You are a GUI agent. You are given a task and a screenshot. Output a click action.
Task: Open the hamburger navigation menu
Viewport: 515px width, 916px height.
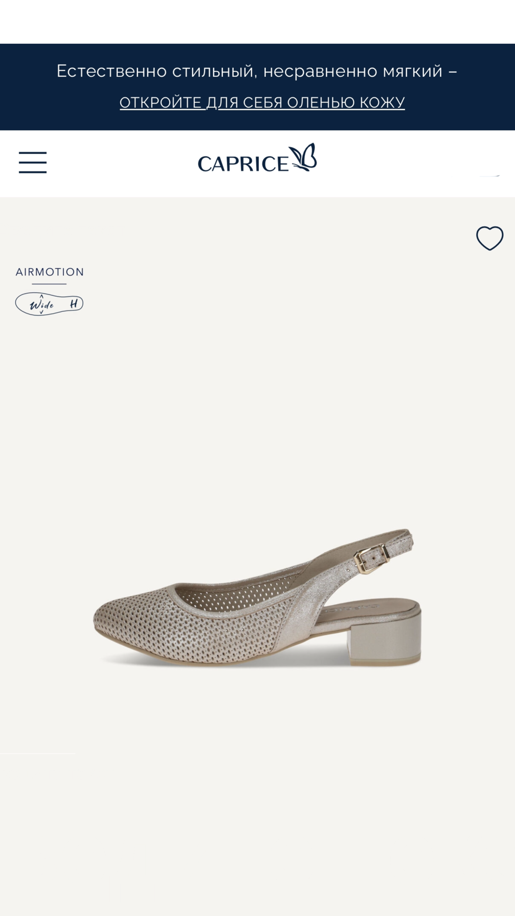pyautogui.click(x=32, y=162)
